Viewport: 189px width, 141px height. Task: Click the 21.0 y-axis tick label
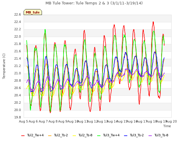(x=18, y=73)
